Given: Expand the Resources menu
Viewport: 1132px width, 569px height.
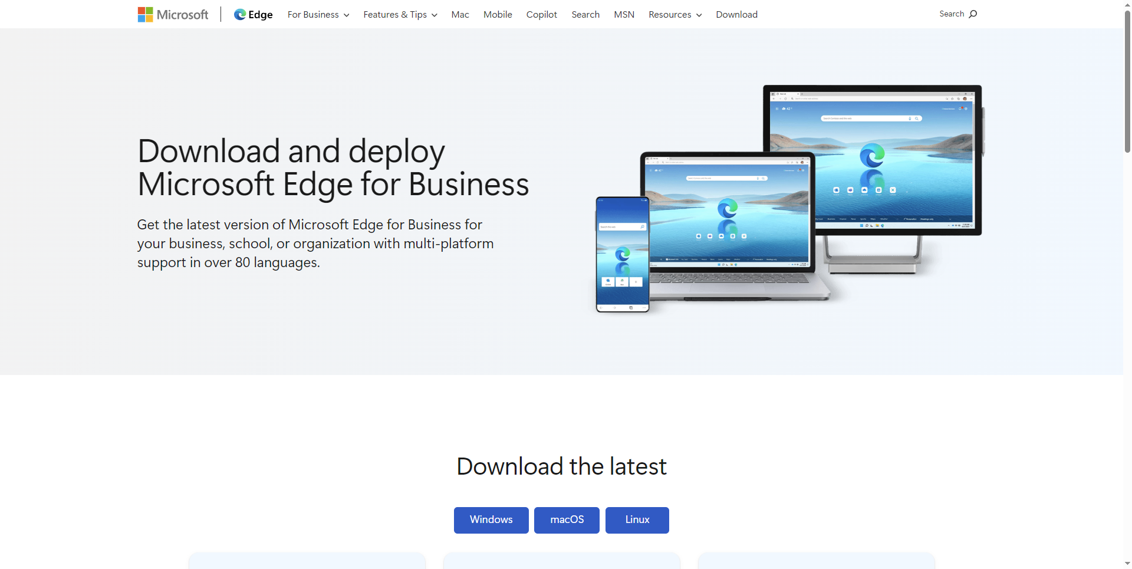Looking at the screenshot, I should tap(675, 14).
